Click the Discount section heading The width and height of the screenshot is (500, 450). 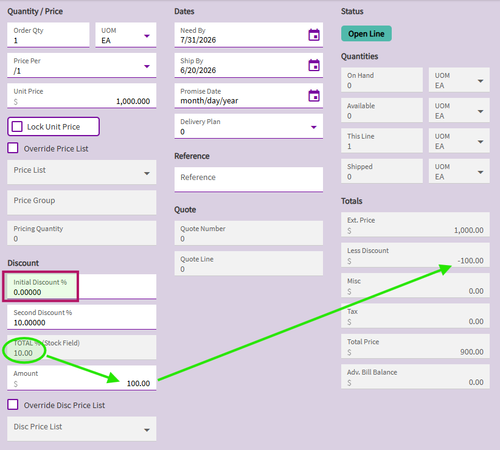(23, 263)
